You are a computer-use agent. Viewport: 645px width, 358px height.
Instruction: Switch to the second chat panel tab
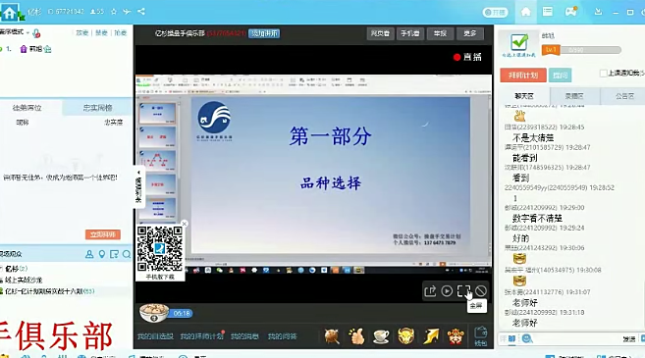[574, 96]
